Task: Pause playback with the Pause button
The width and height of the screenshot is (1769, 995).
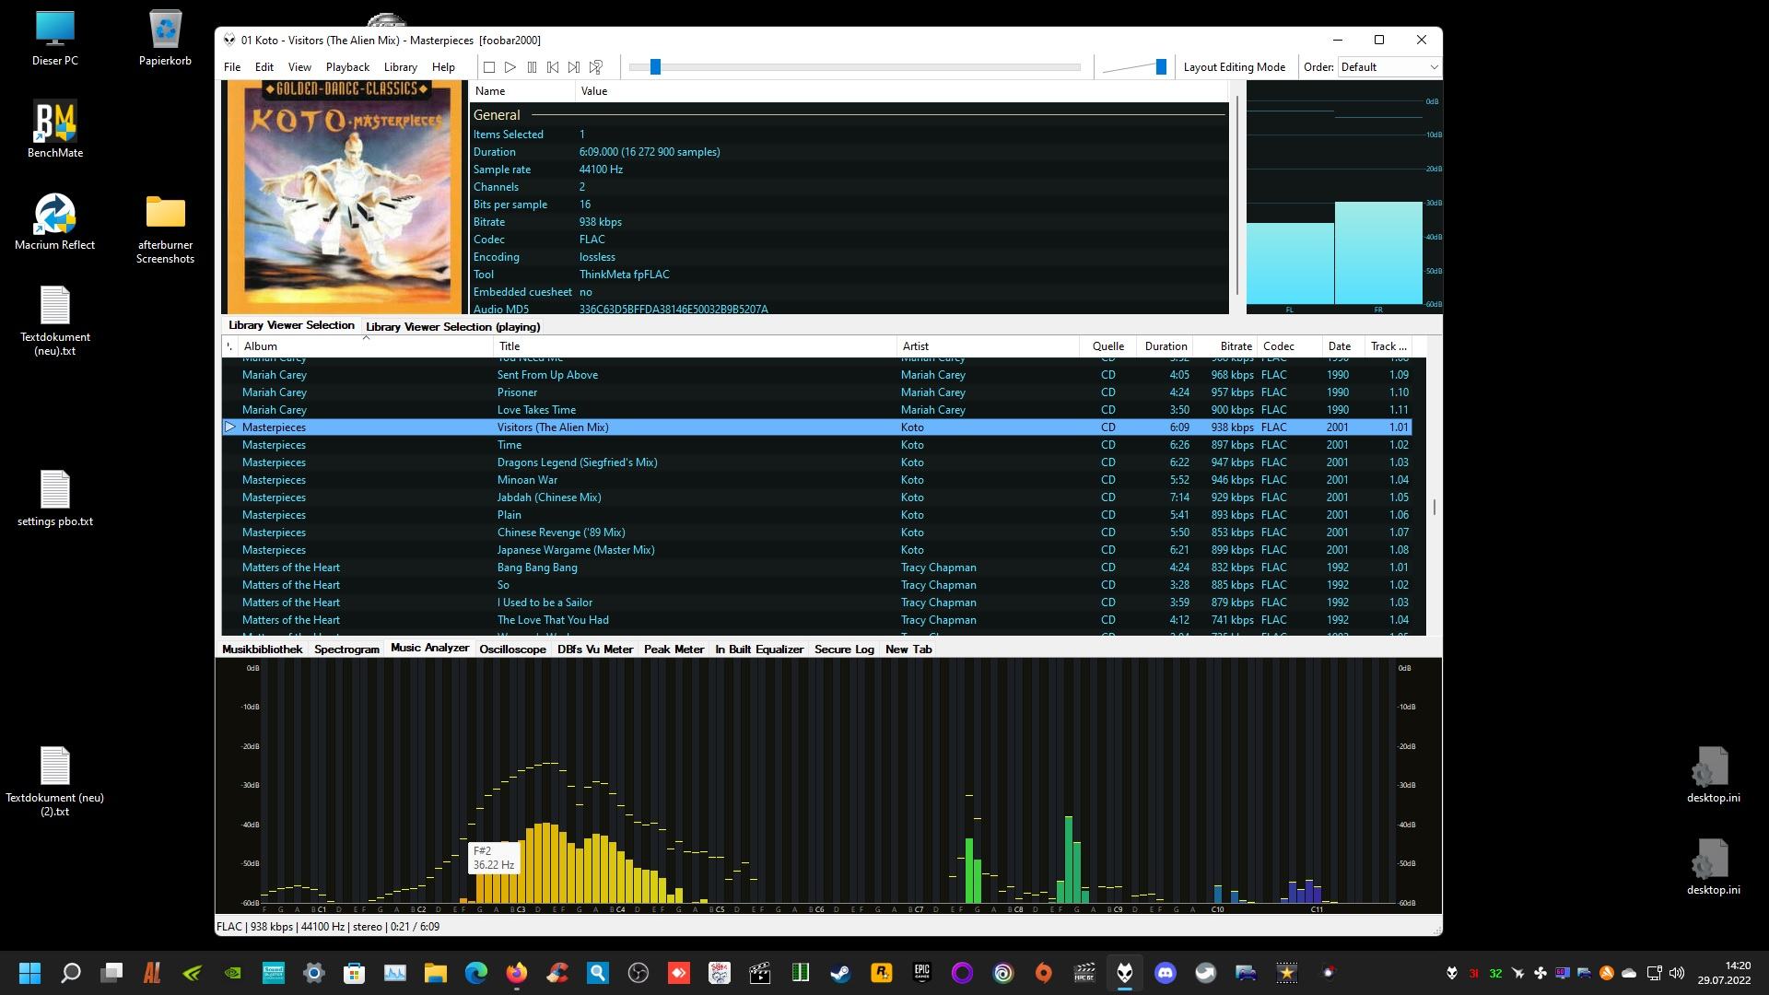Action: (532, 67)
